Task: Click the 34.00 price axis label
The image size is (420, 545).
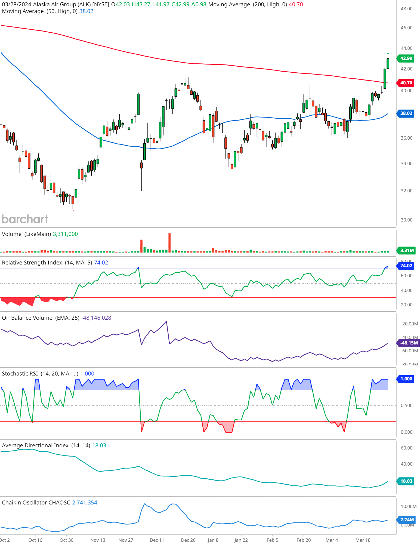Action: pyautogui.click(x=406, y=164)
